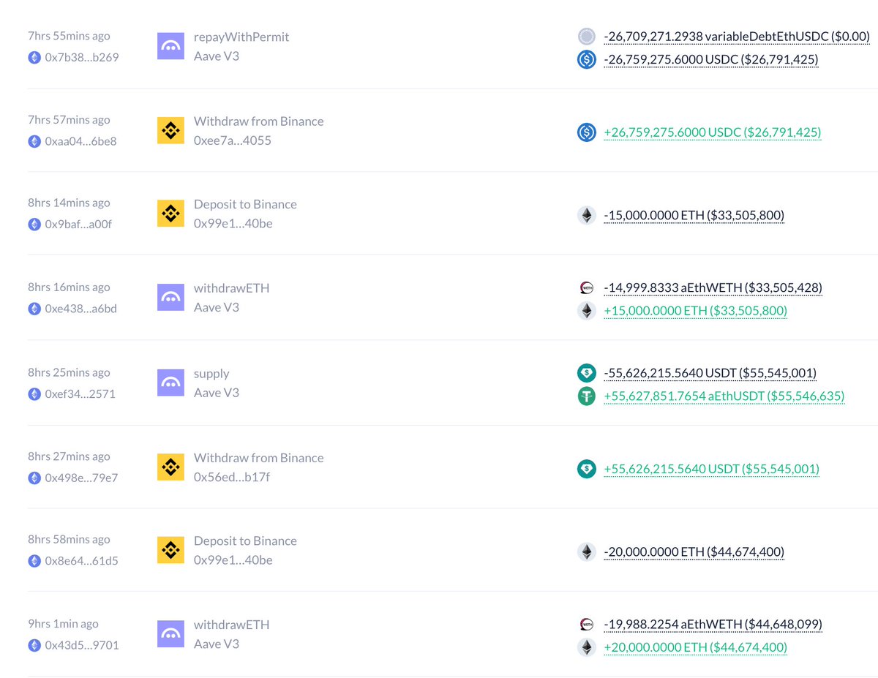
Task: Click USDT icon next to +55,626,215.5640 USDT
Action: pyautogui.click(x=586, y=469)
